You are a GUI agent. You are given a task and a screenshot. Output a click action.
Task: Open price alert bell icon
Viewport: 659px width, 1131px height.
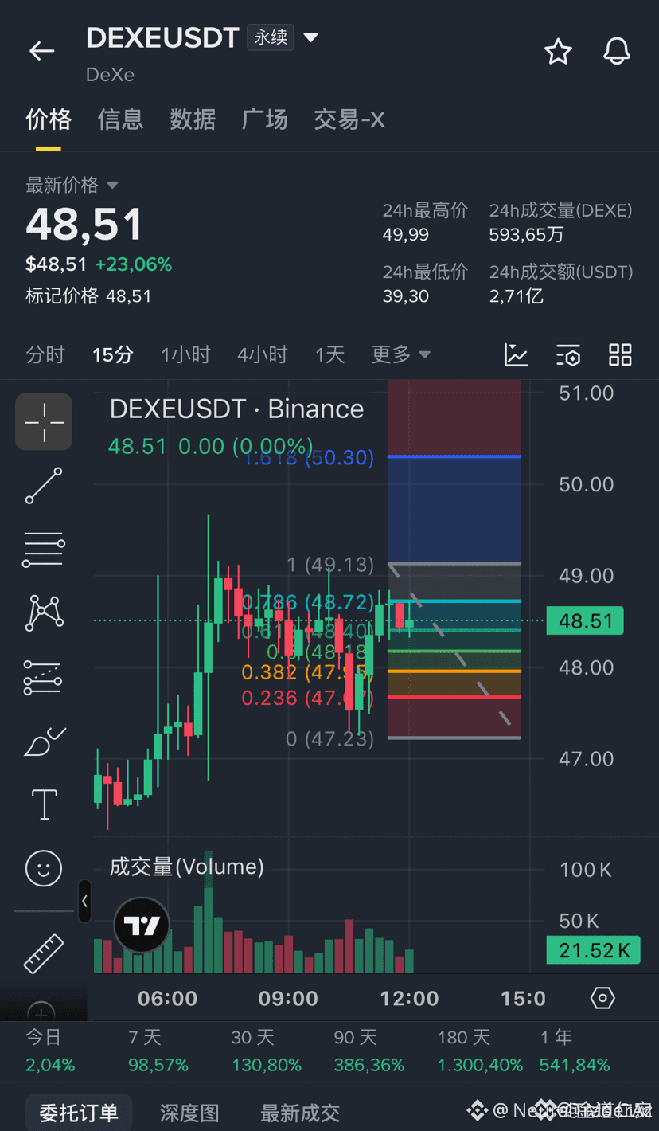click(x=617, y=52)
